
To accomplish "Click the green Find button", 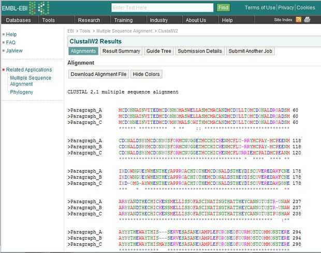I will [x=223, y=8].
